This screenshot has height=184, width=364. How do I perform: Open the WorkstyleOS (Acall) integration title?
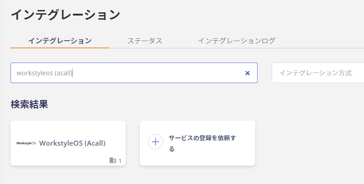tap(72, 143)
